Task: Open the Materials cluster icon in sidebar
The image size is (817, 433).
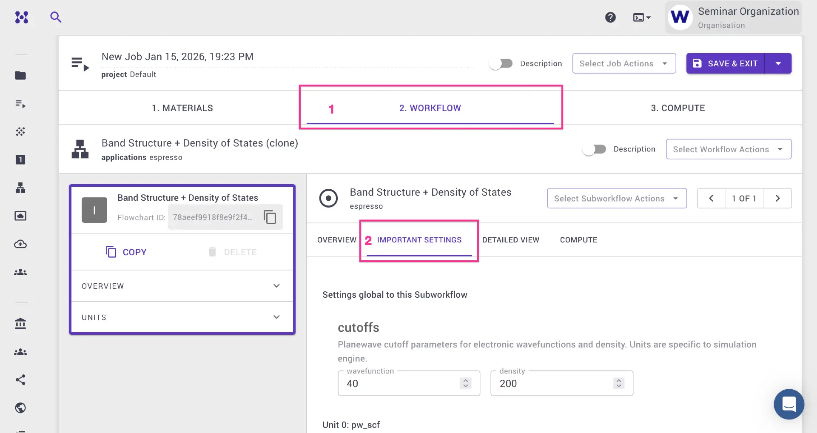Action: (20, 131)
